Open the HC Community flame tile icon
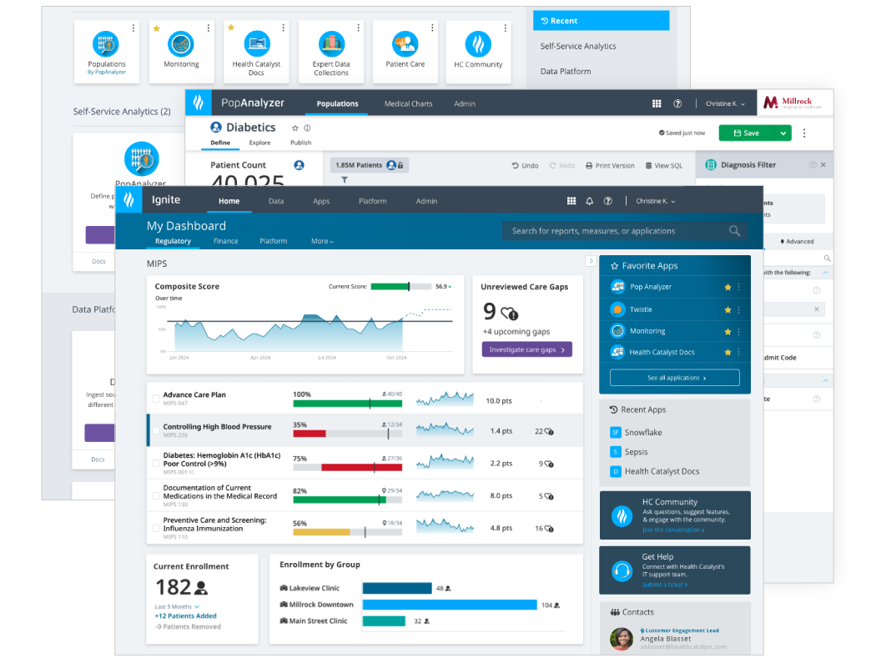The width and height of the screenshot is (876, 663). click(478, 44)
